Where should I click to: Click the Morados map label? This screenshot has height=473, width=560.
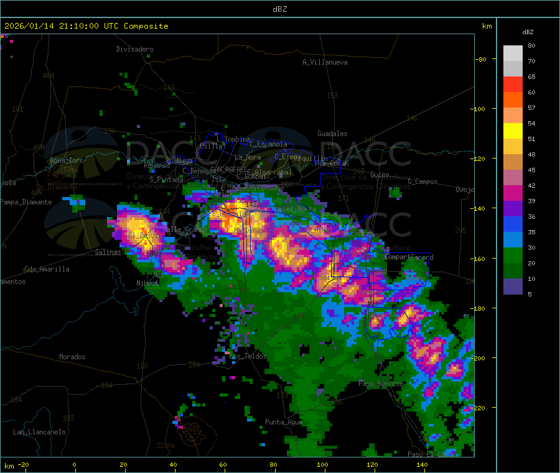[x=72, y=357]
